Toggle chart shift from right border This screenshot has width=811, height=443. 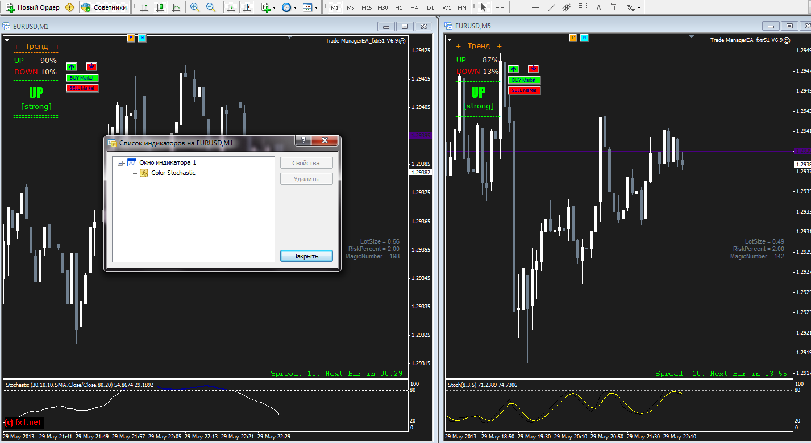pyautogui.click(x=246, y=7)
